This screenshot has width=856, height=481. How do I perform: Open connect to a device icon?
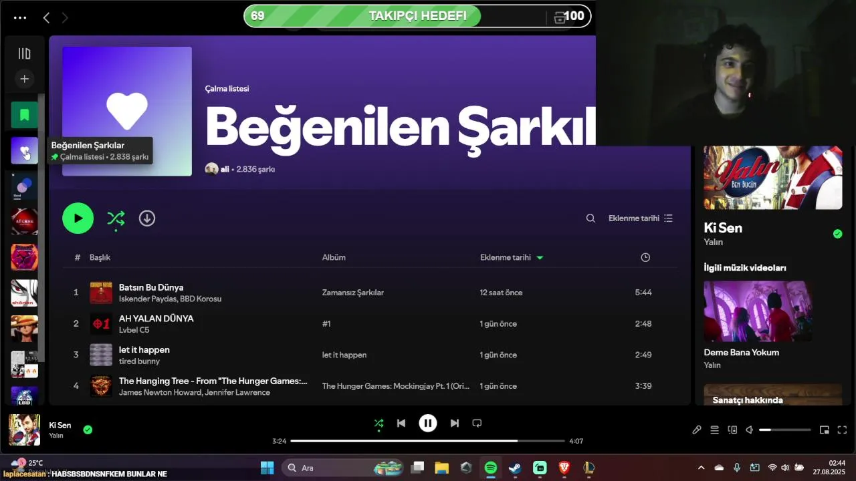point(732,430)
